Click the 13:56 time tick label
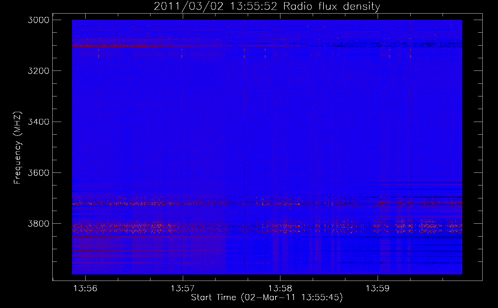The width and height of the screenshot is (498, 308). click(x=86, y=288)
